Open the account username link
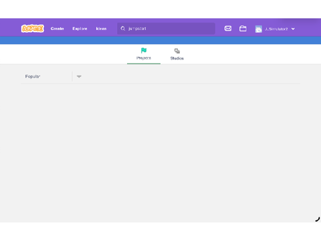Screen dimensions: 321x241 pos(276,29)
